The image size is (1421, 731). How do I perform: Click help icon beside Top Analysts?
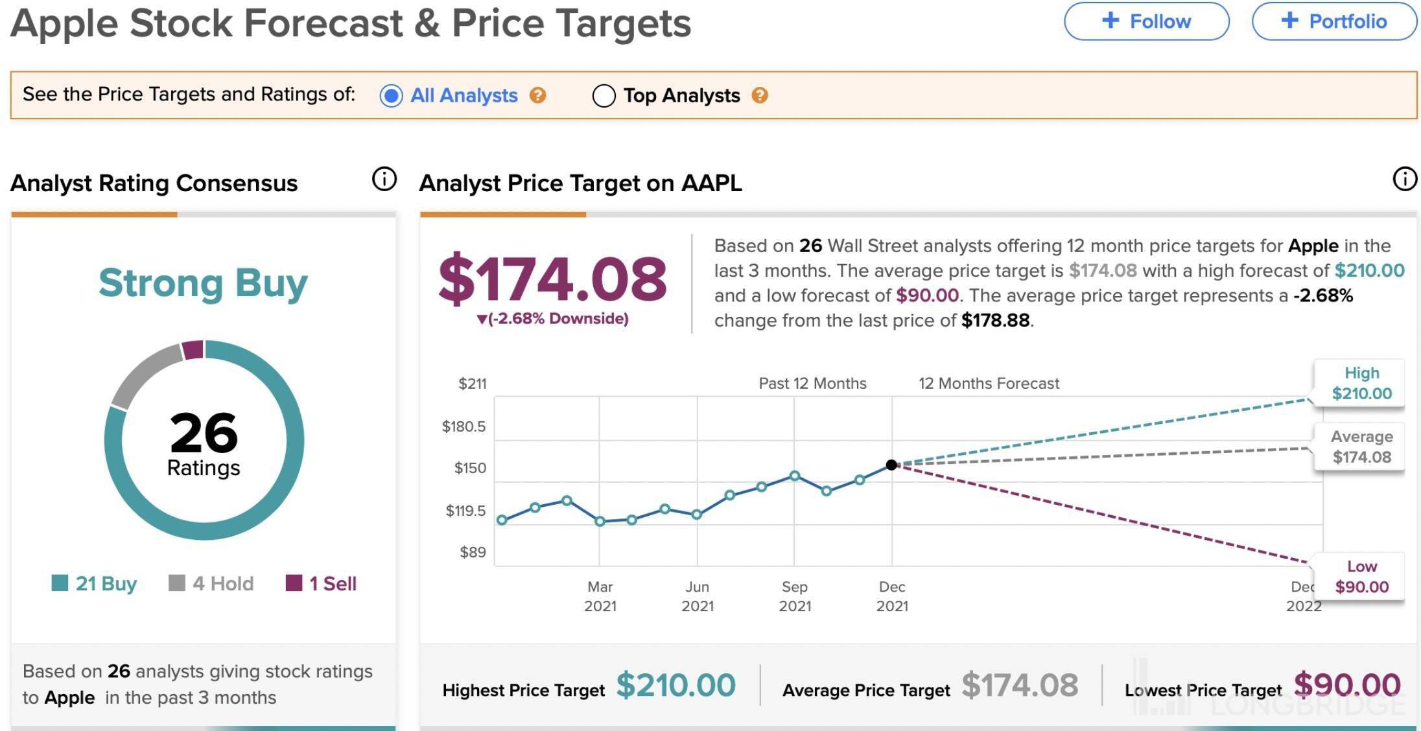[760, 95]
